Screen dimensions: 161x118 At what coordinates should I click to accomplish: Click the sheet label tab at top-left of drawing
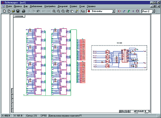pos(19,16)
